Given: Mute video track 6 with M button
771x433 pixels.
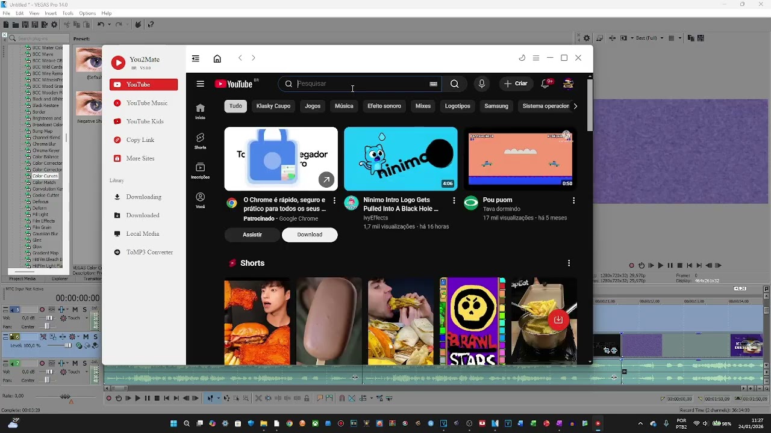Looking at the screenshot, I should pos(86,337).
